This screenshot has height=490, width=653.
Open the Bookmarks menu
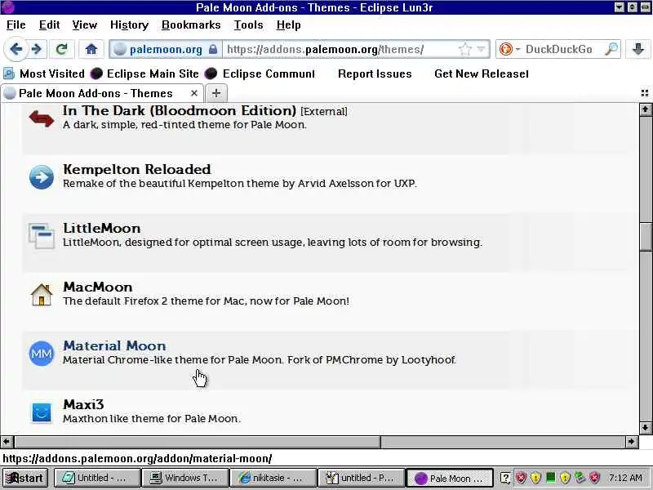coord(191,25)
